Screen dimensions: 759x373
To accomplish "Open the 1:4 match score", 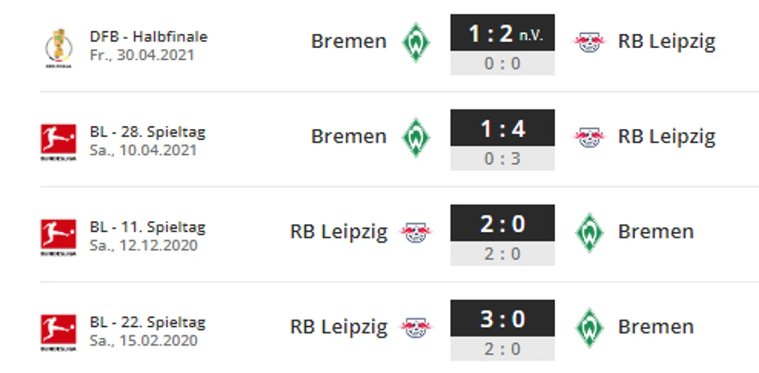I will [x=502, y=128].
